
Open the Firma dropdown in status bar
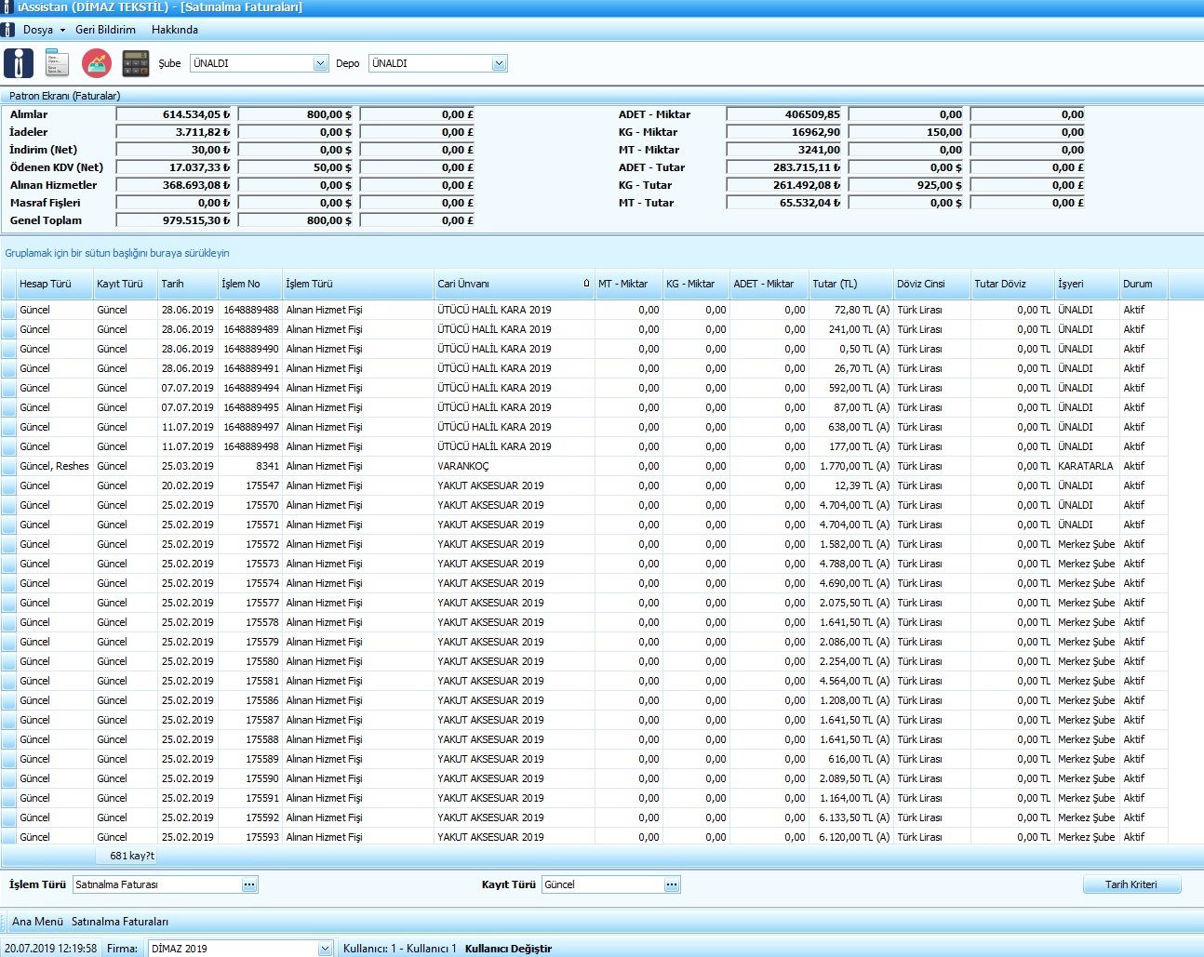[x=325, y=949]
